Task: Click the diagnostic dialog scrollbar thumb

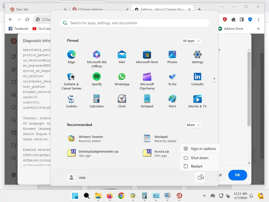Action: pyautogui.click(x=249, y=89)
